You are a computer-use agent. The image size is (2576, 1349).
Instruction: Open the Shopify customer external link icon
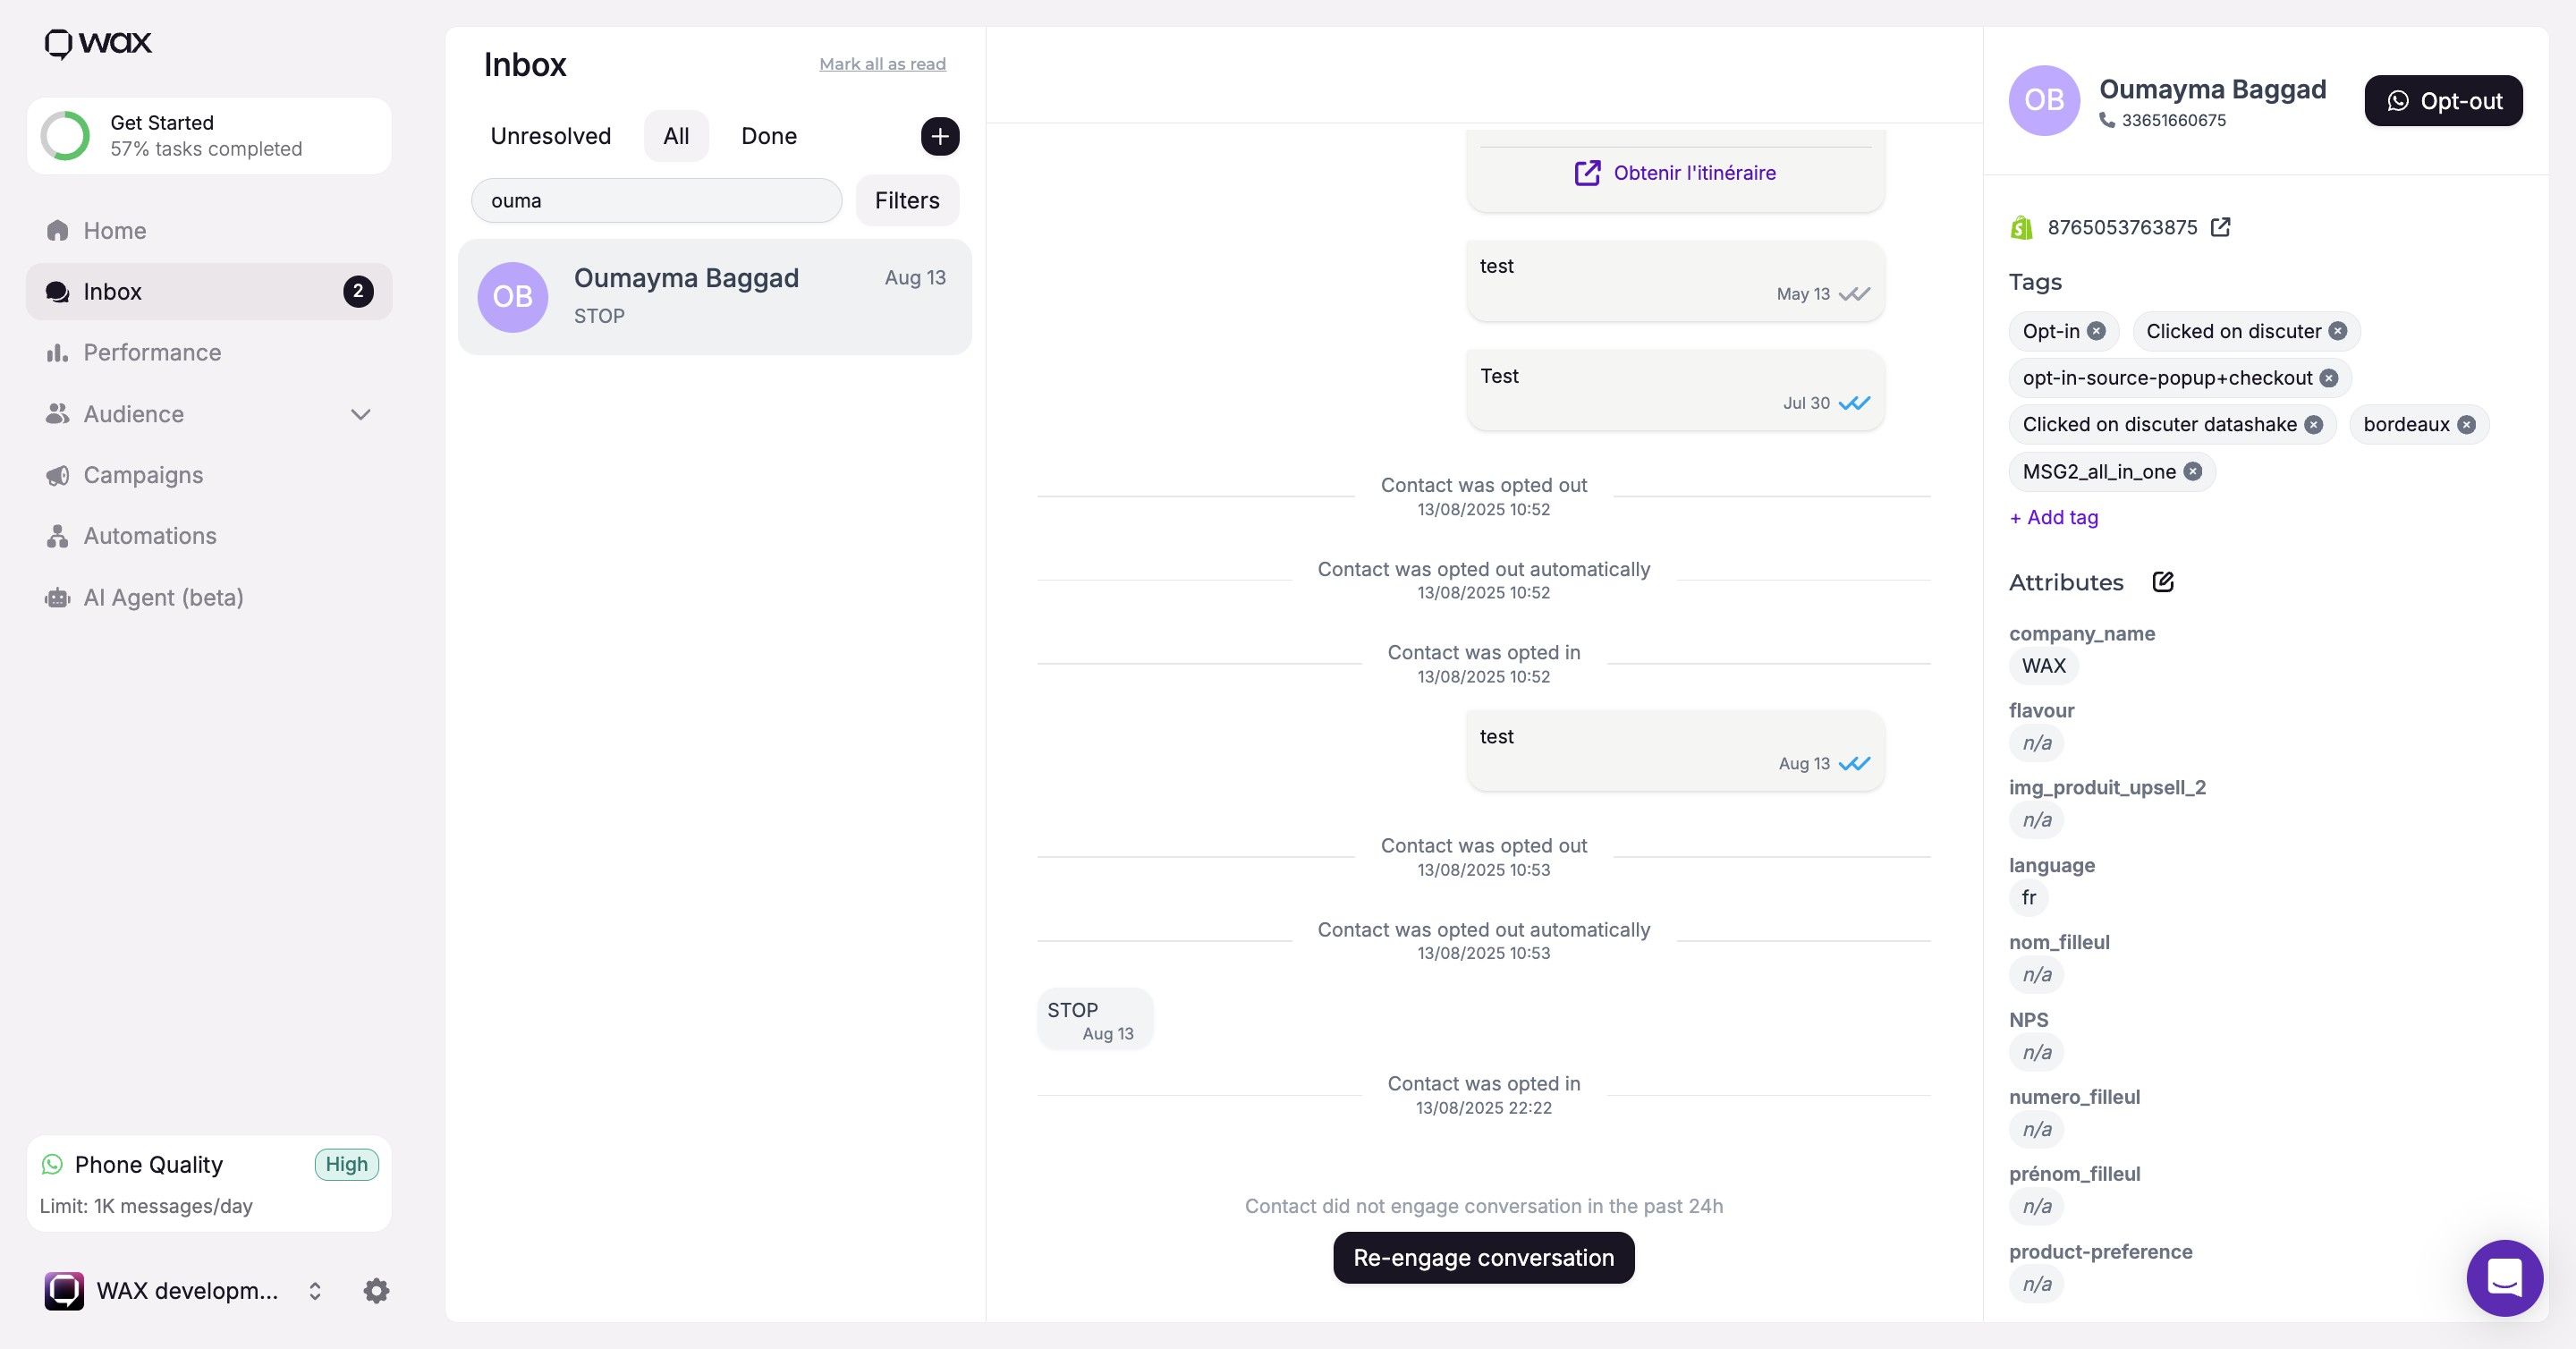point(2220,227)
